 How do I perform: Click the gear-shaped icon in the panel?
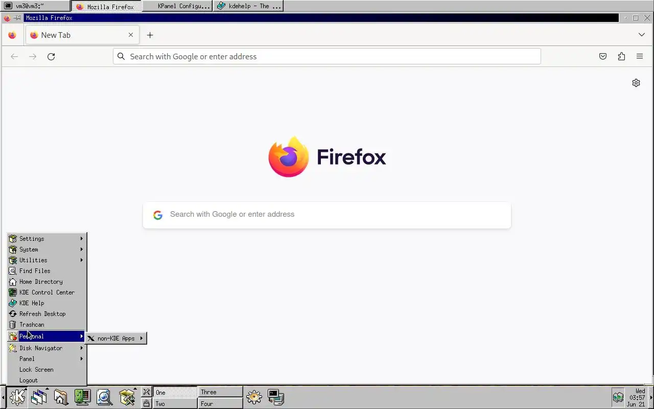254,397
